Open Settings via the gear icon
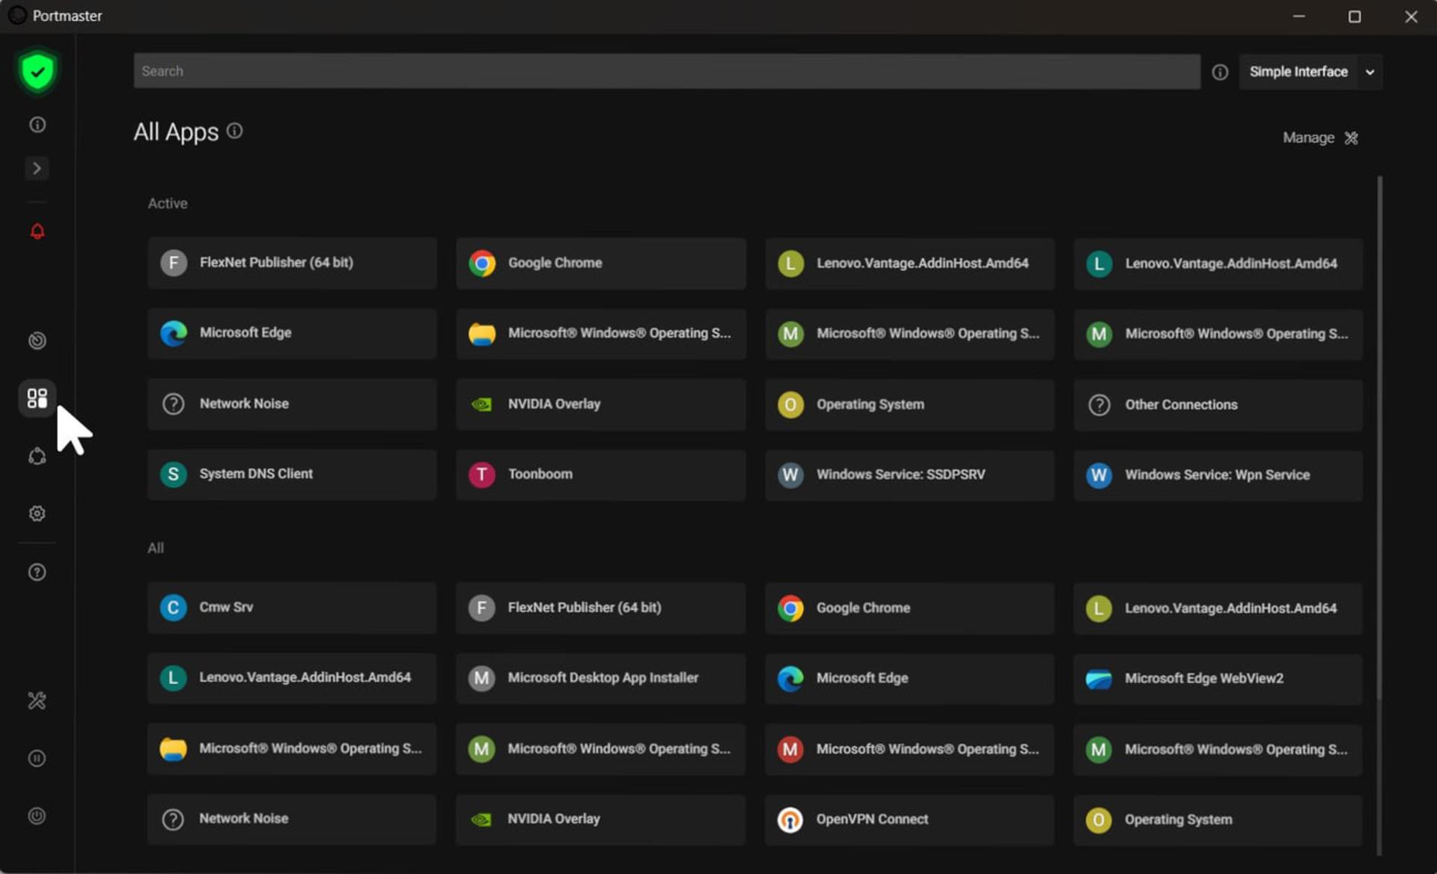Image resolution: width=1437 pixels, height=874 pixels. (37, 513)
